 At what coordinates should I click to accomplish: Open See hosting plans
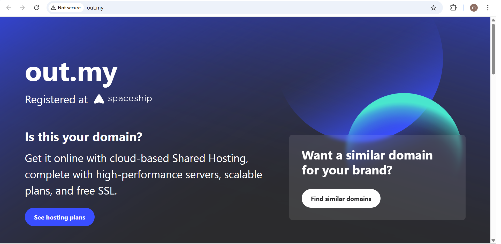click(x=60, y=217)
